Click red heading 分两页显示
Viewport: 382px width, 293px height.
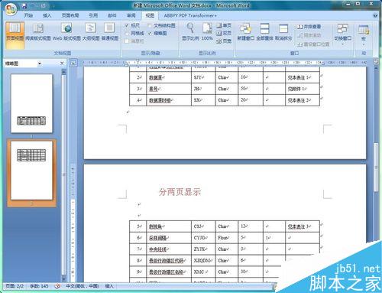coord(180,192)
